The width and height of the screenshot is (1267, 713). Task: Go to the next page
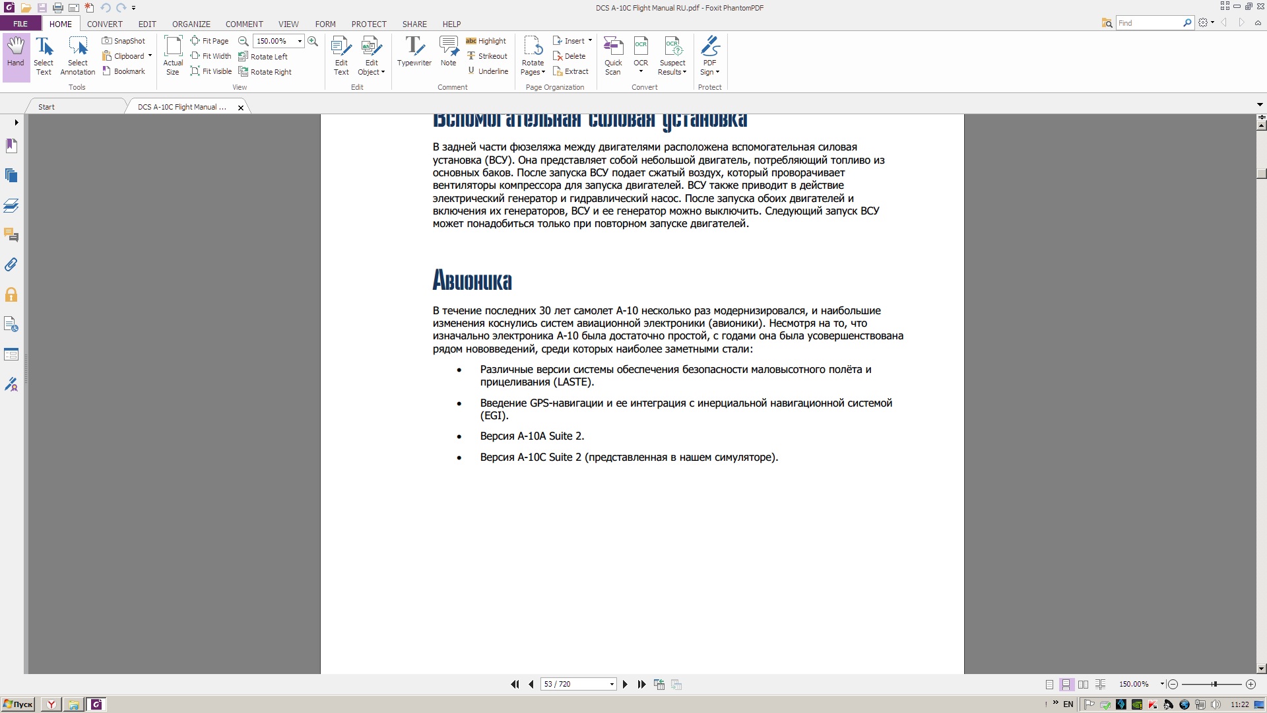(x=625, y=685)
